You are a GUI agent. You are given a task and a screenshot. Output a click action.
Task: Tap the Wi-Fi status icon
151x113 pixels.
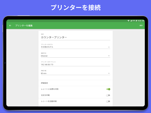pos(128,21)
